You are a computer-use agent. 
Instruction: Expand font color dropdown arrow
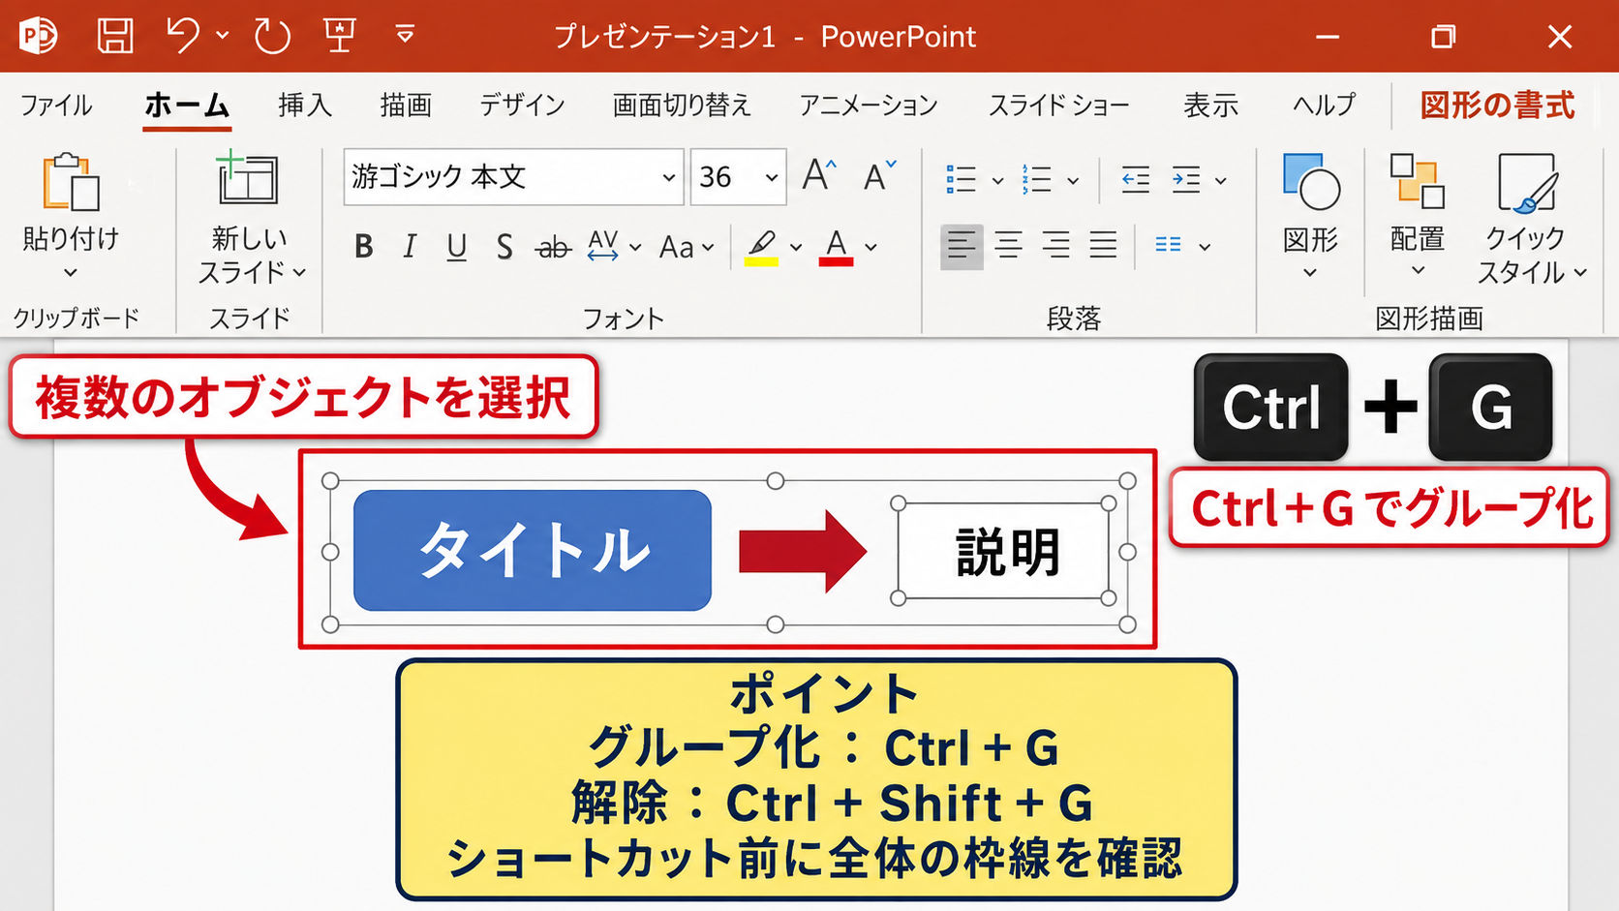(x=871, y=248)
